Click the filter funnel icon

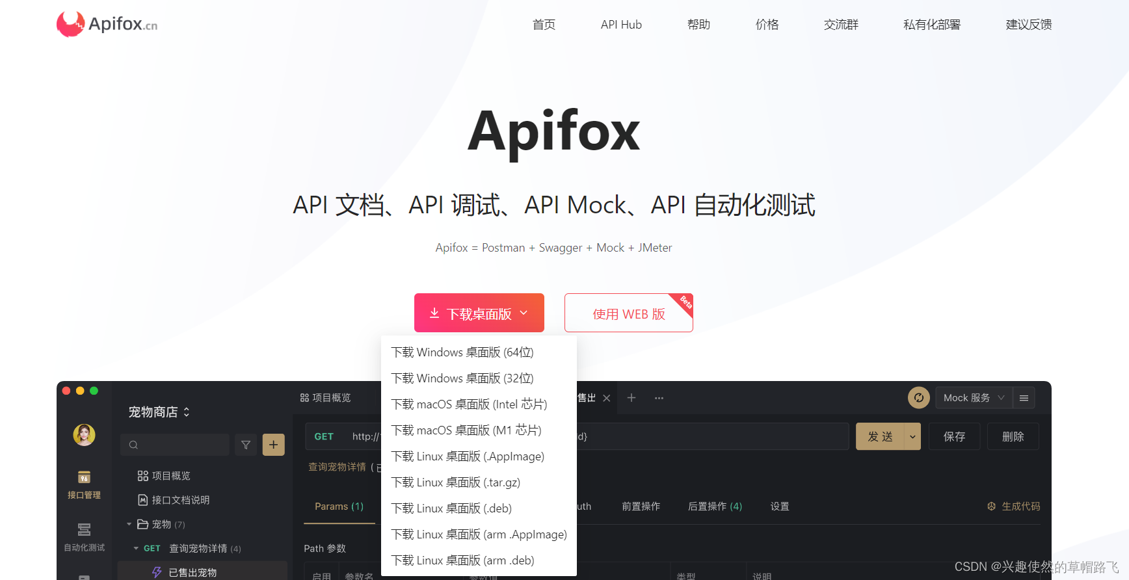coord(246,445)
